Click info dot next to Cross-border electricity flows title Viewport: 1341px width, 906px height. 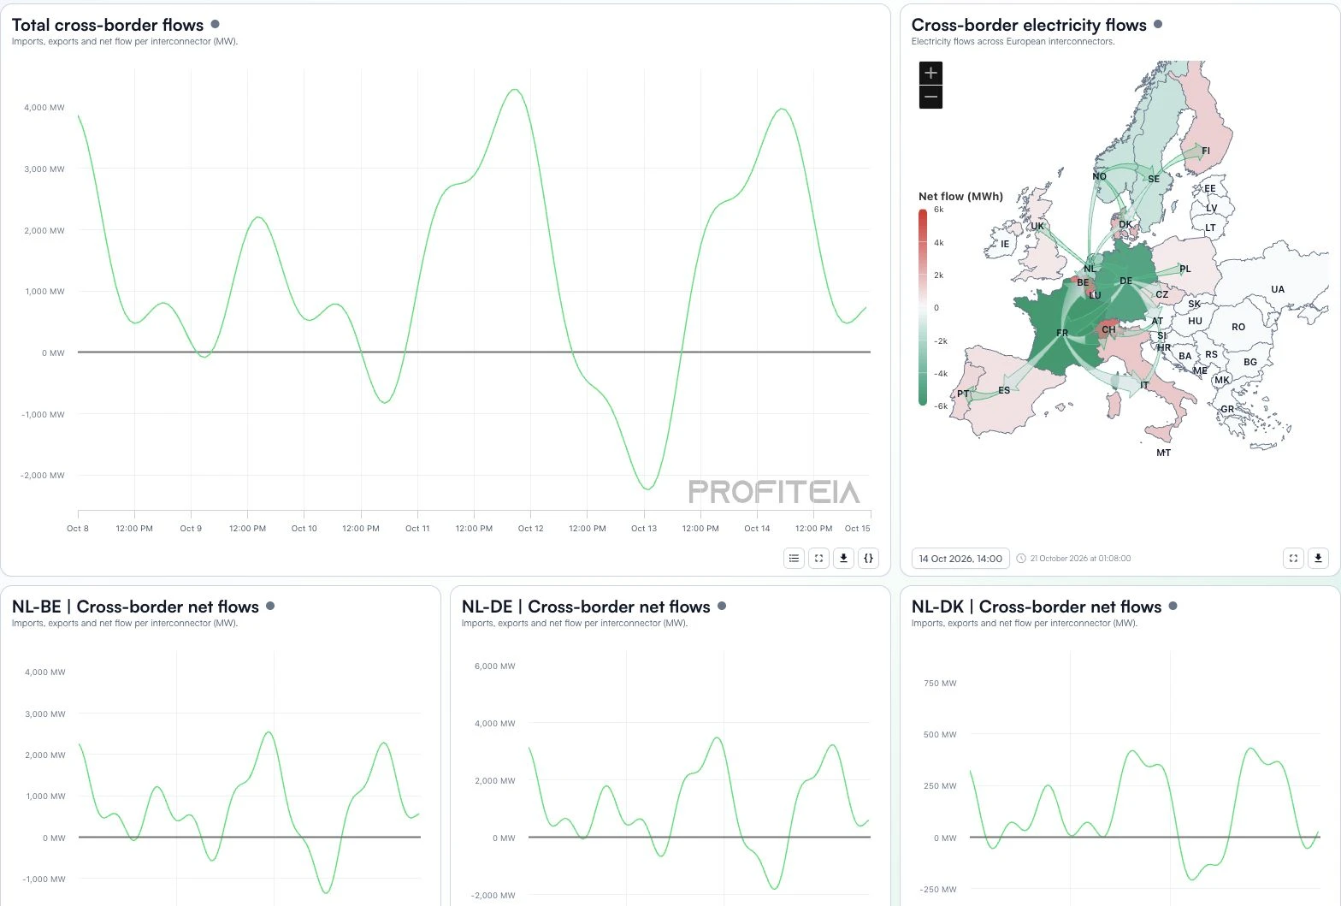(1158, 24)
